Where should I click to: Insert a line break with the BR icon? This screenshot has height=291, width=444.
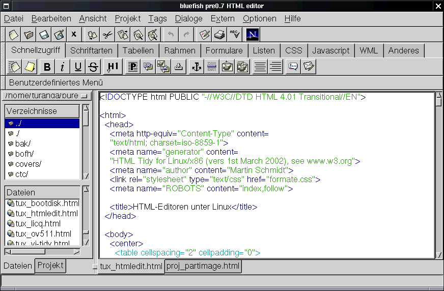click(x=148, y=67)
